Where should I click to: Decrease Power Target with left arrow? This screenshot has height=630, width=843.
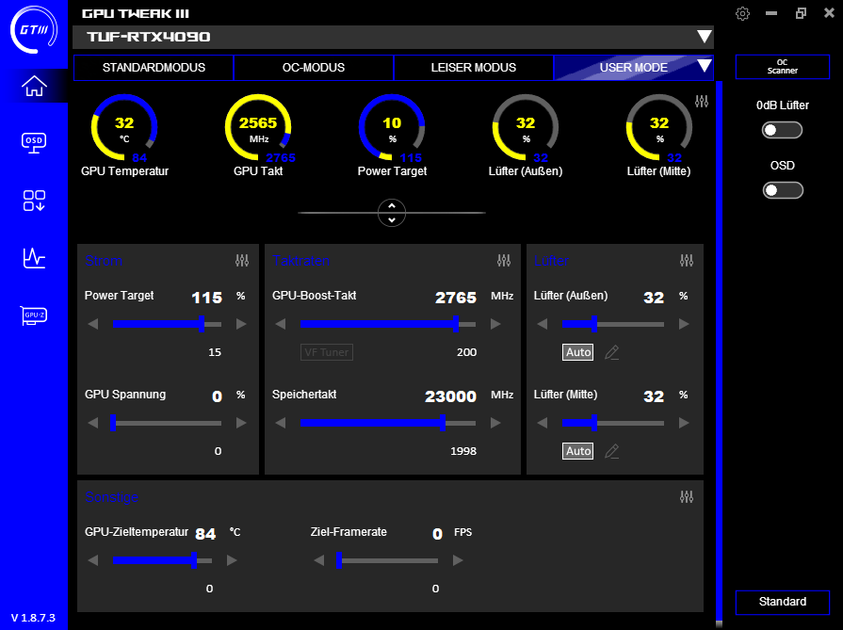(x=93, y=324)
